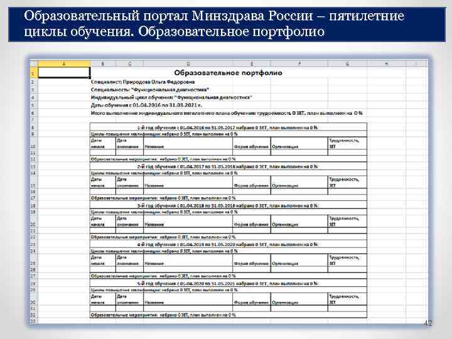Select column C header
This screenshot has height=339, width=452.
pyautogui.click(x=130, y=63)
